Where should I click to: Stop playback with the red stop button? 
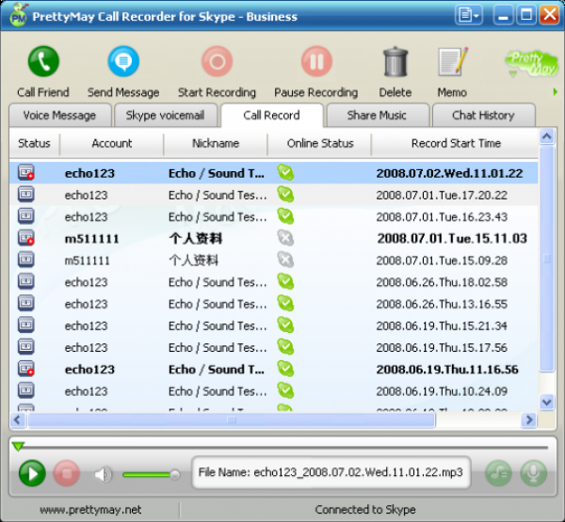point(67,473)
